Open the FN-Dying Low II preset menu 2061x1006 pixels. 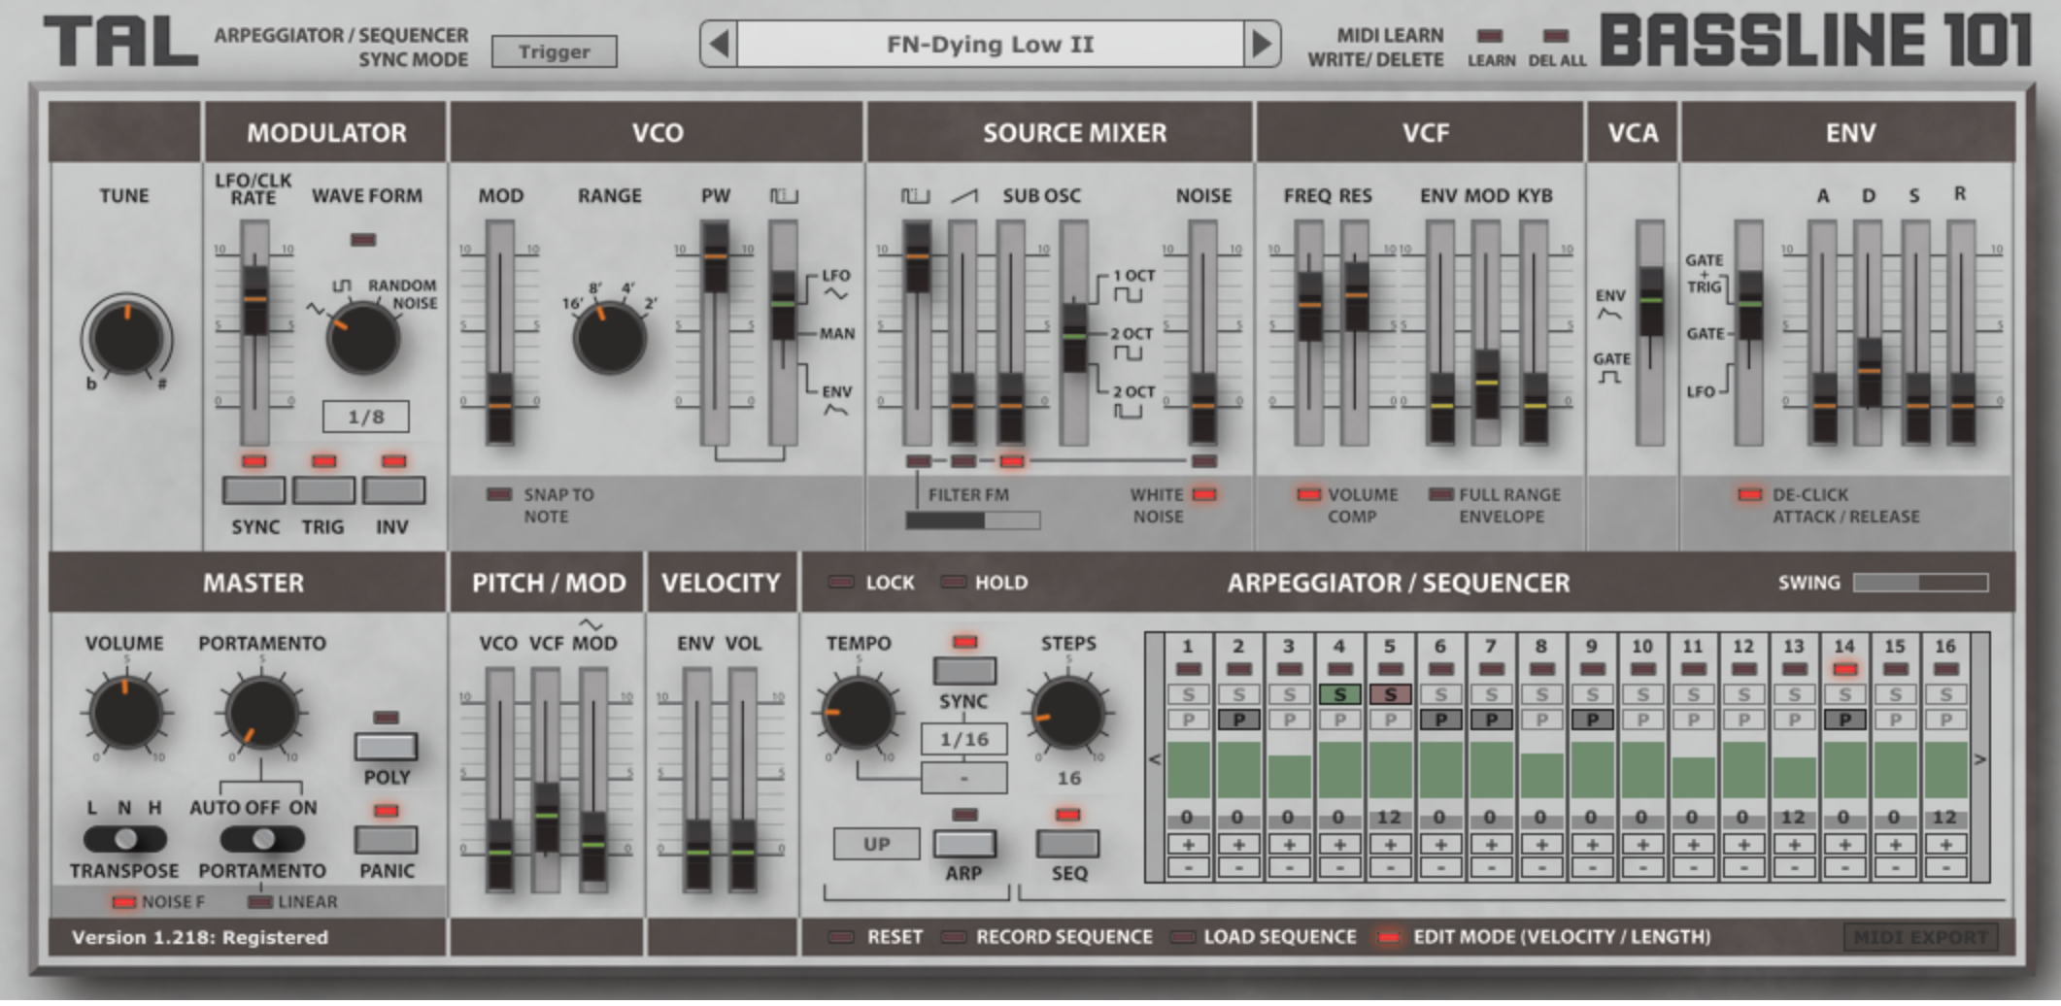pyautogui.click(x=990, y=44)
